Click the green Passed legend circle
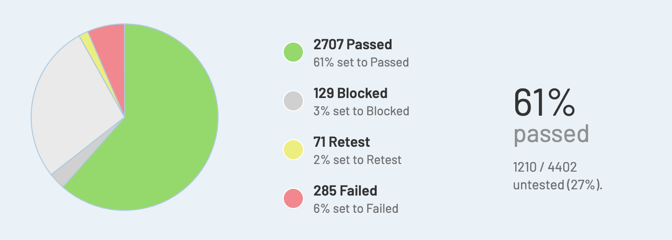Image resolution: width=672 pixels, height=240 pixels. (x=293, y=52)
